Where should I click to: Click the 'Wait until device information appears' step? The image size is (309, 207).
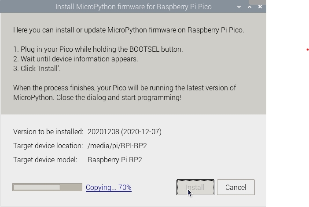tap(75, 59)
